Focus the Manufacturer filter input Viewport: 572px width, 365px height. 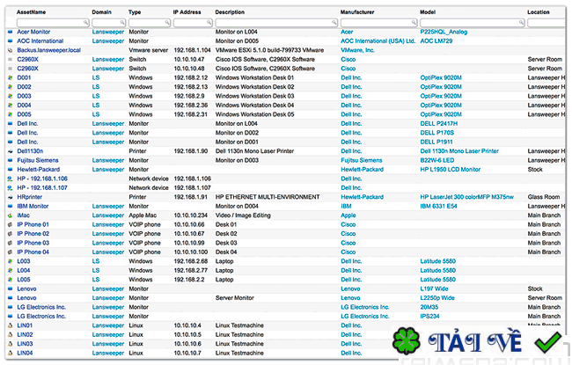[x=378, y=23]
